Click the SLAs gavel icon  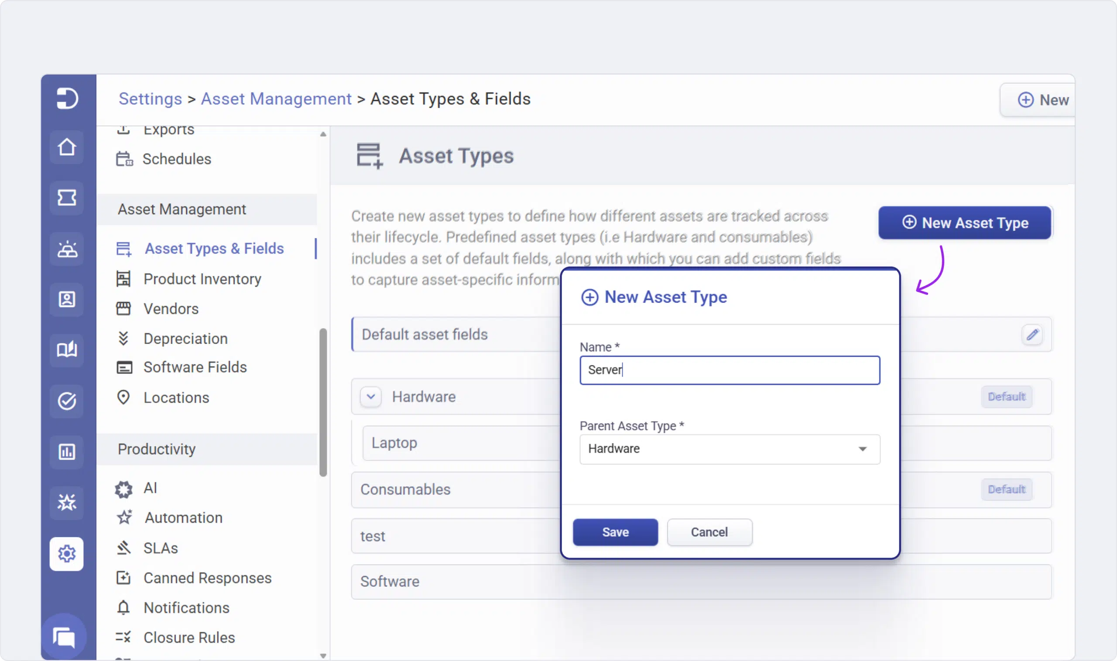[123, 548]
